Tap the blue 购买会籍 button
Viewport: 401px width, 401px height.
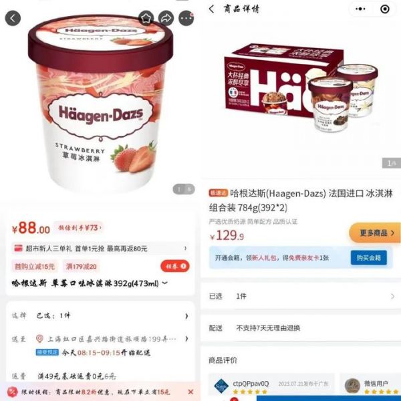click(x=368, y=257)
